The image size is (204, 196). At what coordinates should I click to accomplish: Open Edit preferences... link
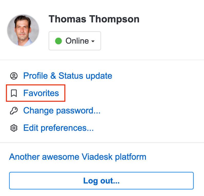58,128
